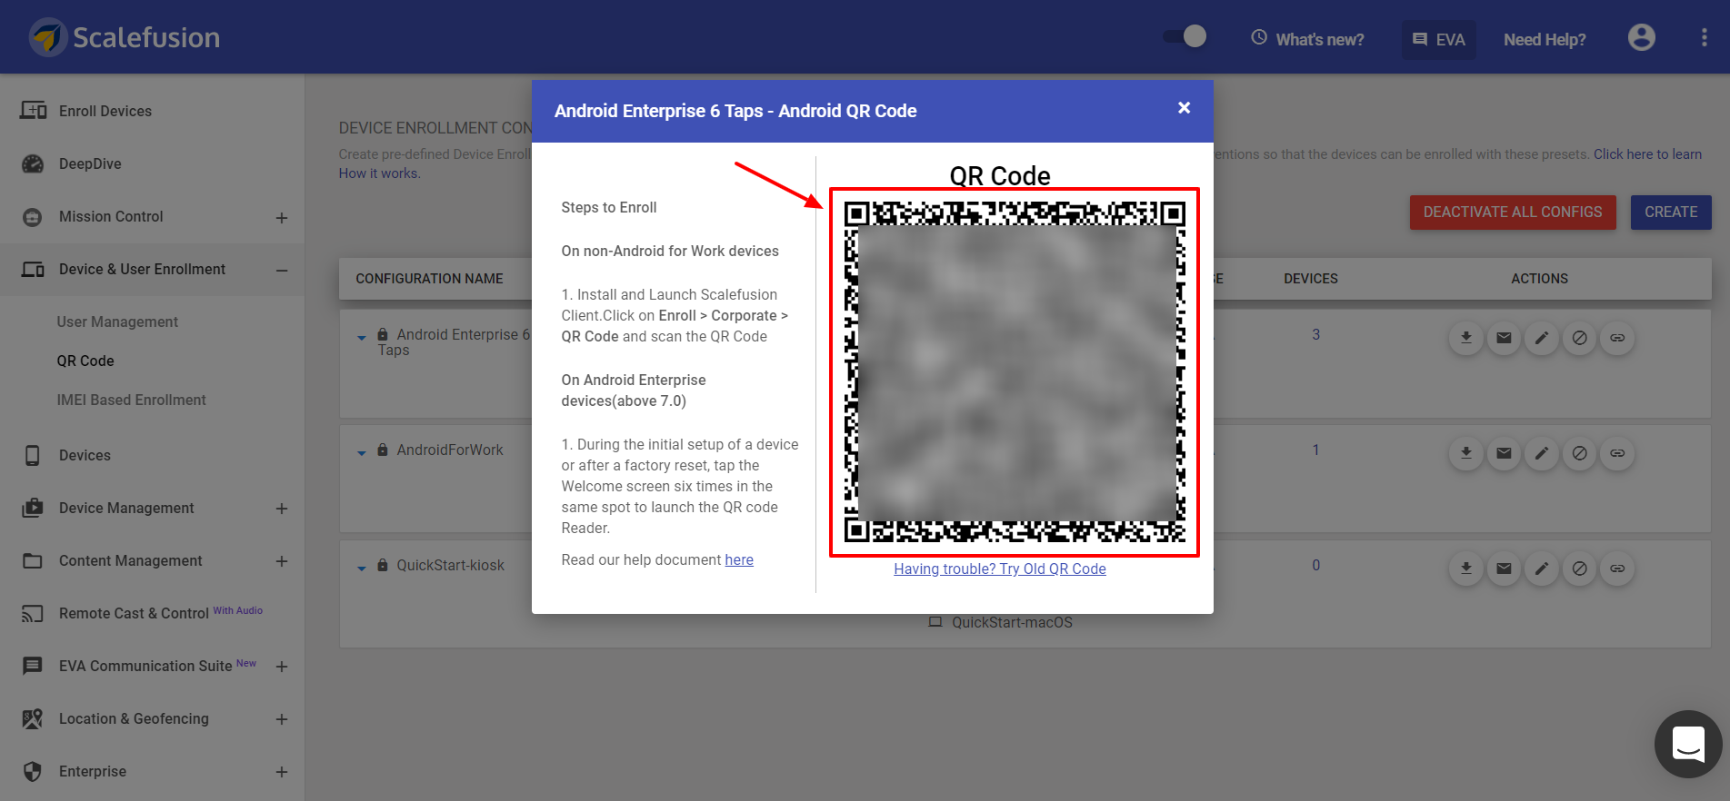Email Android Enterprise 6 Taps configuration
1730x801 pixels.
(x=1504, y=338)
